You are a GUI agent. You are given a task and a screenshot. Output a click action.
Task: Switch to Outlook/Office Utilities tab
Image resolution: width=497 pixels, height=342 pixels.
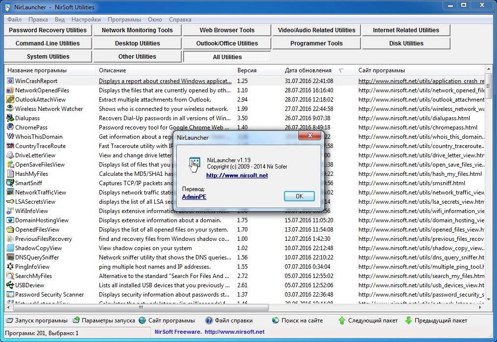[x=227, y=43]
